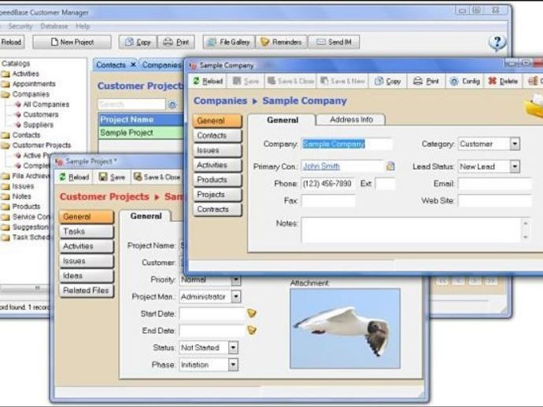This screenshot has height=407, width=543.
Task: Open the Project Man. dropdown
Action: pyautogui.click(x=236, y=296)
